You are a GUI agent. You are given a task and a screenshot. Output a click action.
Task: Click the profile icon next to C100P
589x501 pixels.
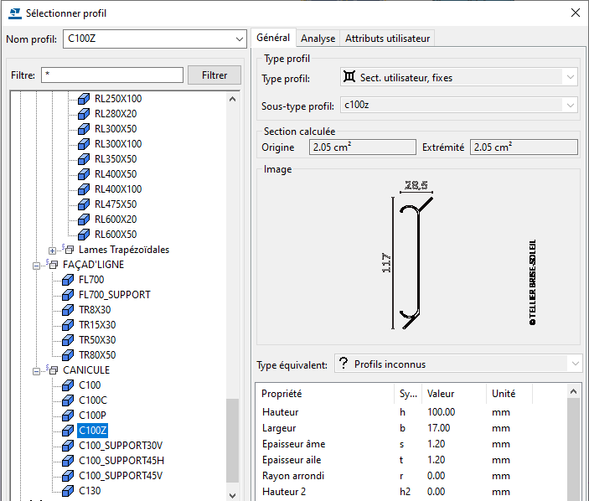[68, 416]
